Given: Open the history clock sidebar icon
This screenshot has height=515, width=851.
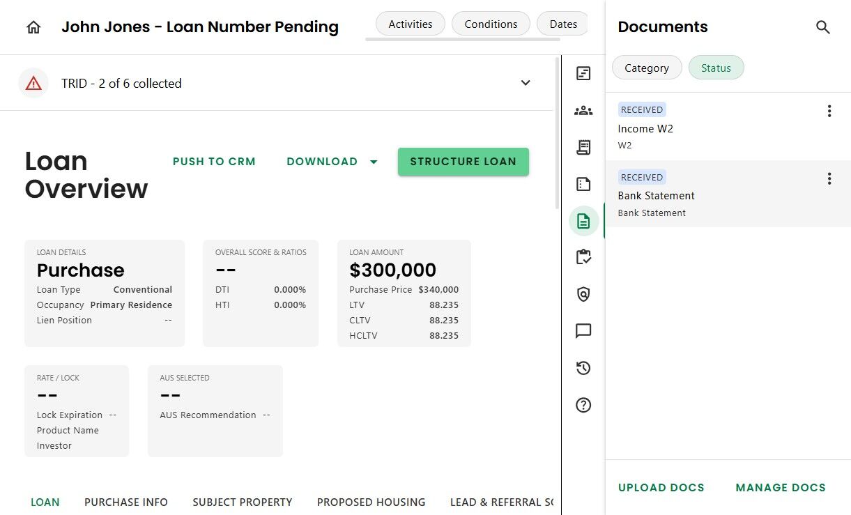Looking at the screenshot, I should coord(583,368).
